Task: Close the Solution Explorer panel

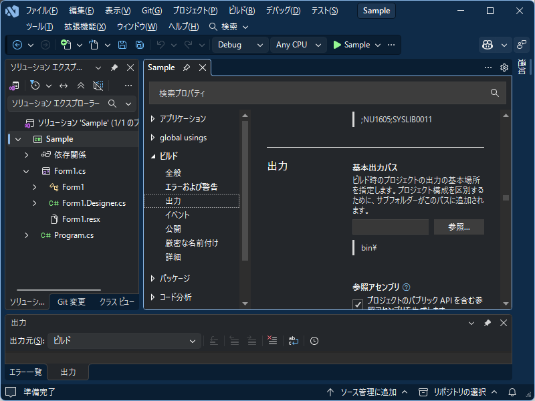Action: [x=130, y=68]
